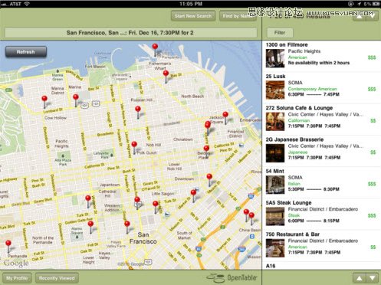Select the search summary bar for San Francisco

130,33
